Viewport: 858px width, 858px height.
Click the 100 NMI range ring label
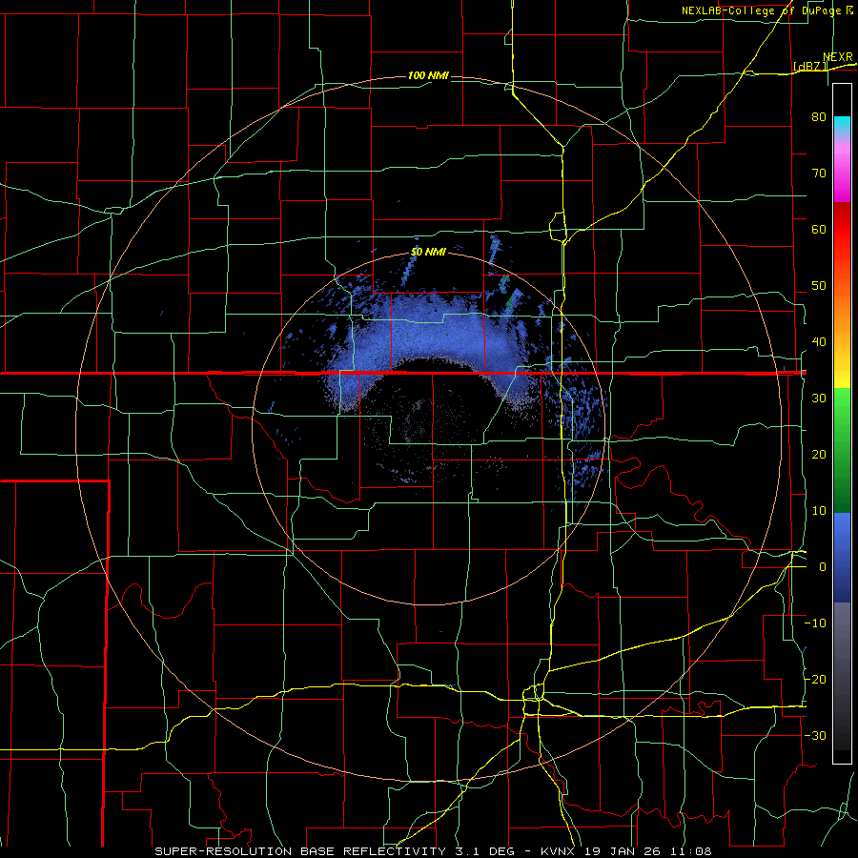pyautogui.click(x=428, y=75)
